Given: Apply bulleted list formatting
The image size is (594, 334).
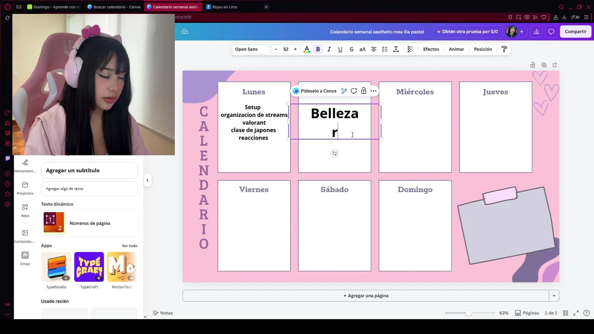Looking at the screenshot, I should [x=385, y=49].
